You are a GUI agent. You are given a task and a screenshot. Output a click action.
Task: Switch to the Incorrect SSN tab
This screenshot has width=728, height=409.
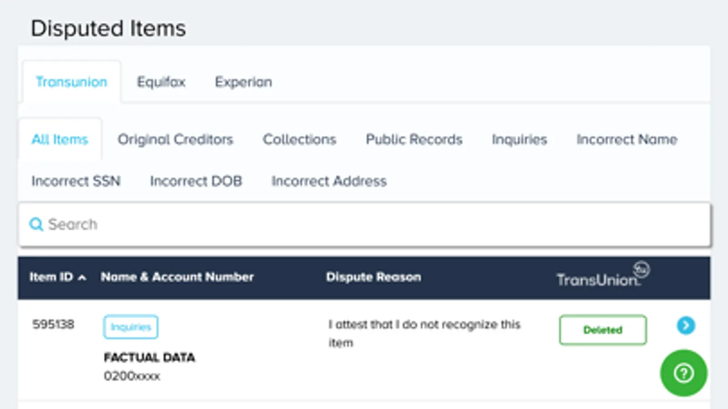coord(76,181)
